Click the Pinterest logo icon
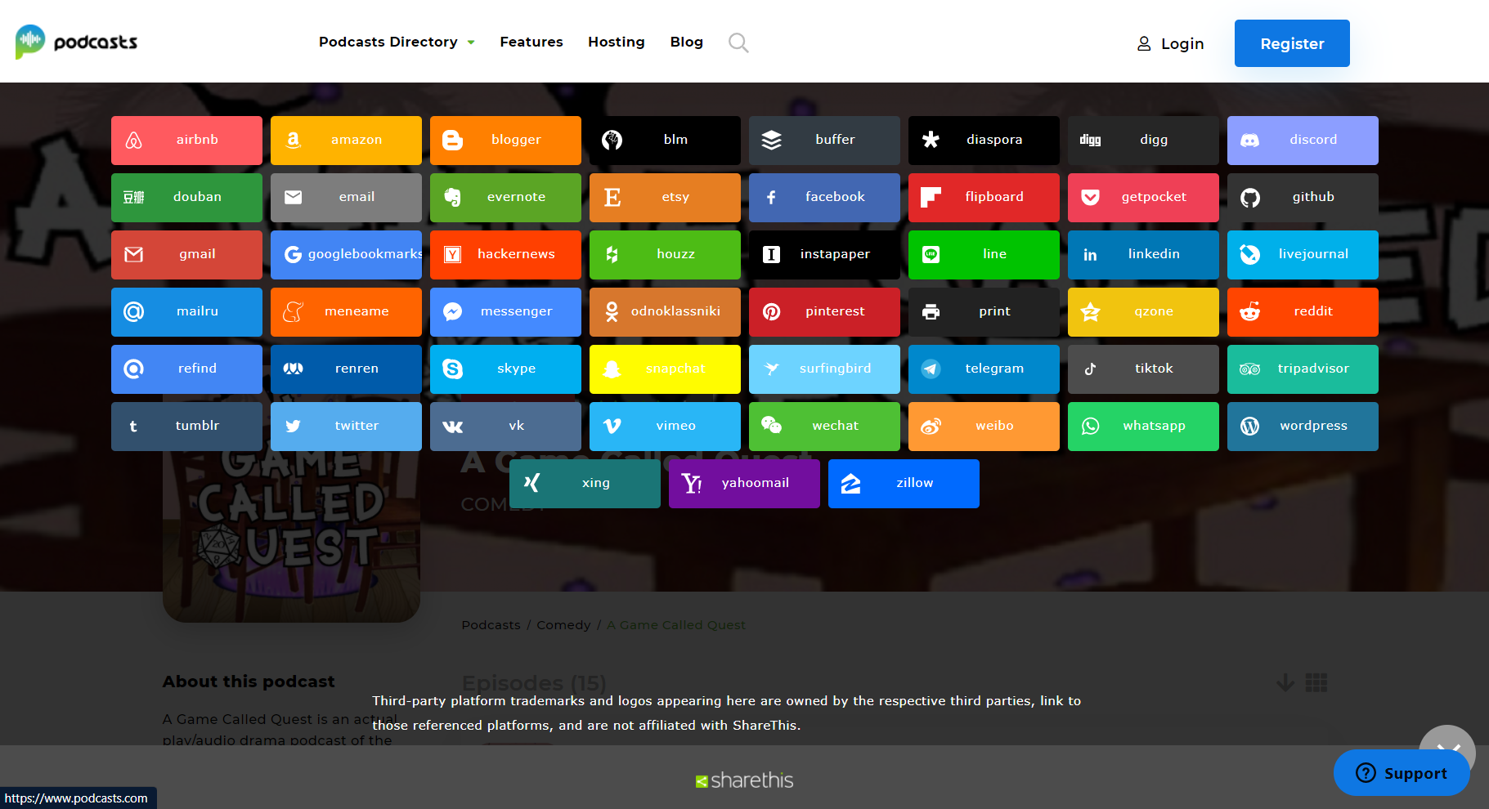 coord(772,312)
